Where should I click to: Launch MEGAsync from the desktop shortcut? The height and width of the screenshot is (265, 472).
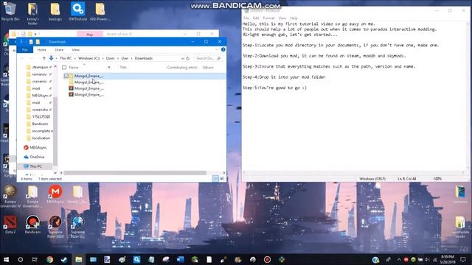[55, 194]
